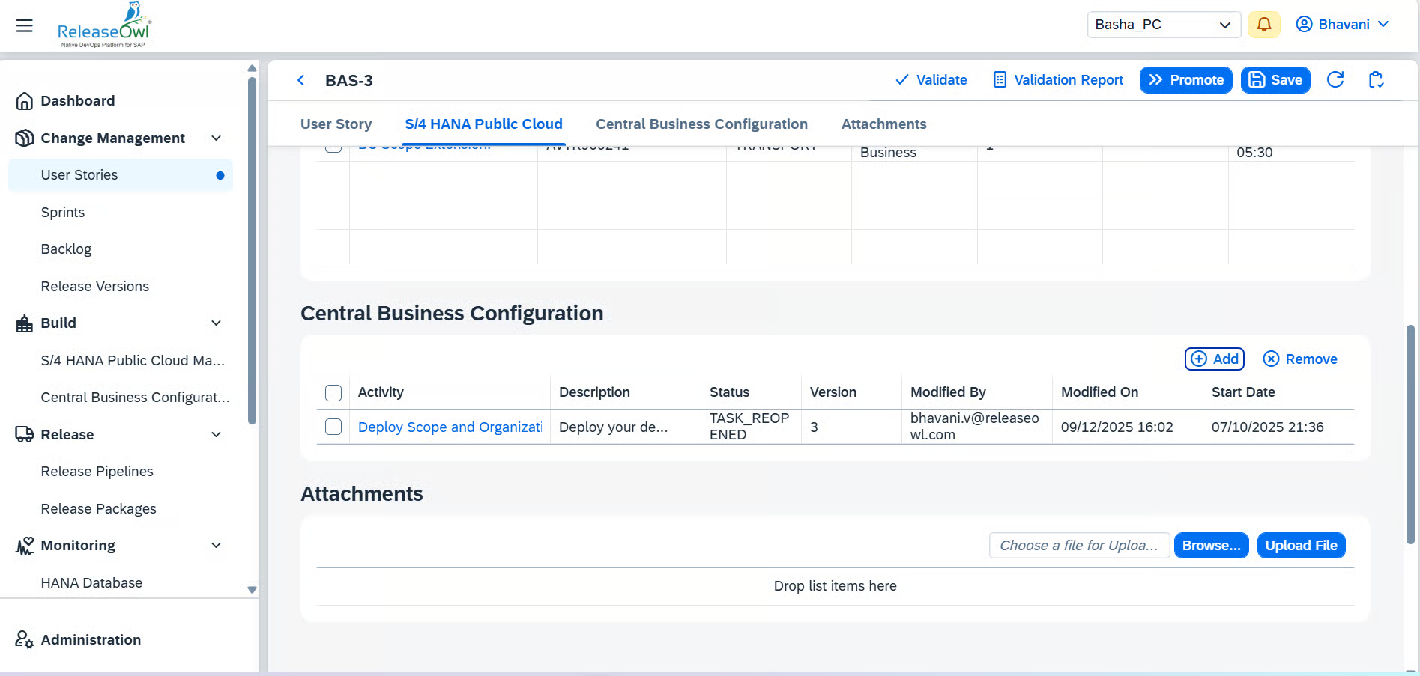Open the Basha_PC project dropdown
This screenshot has height=676, width=1420.
(x=1163, y=25)
